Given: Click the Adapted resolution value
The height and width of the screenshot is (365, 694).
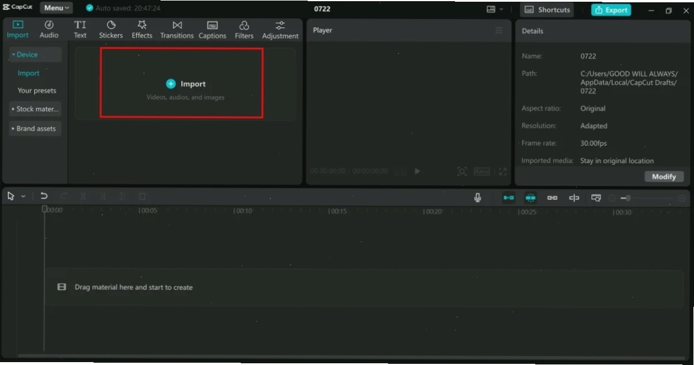Looking at the screenshot, I should pyautogui.click(x=594, y=126).
